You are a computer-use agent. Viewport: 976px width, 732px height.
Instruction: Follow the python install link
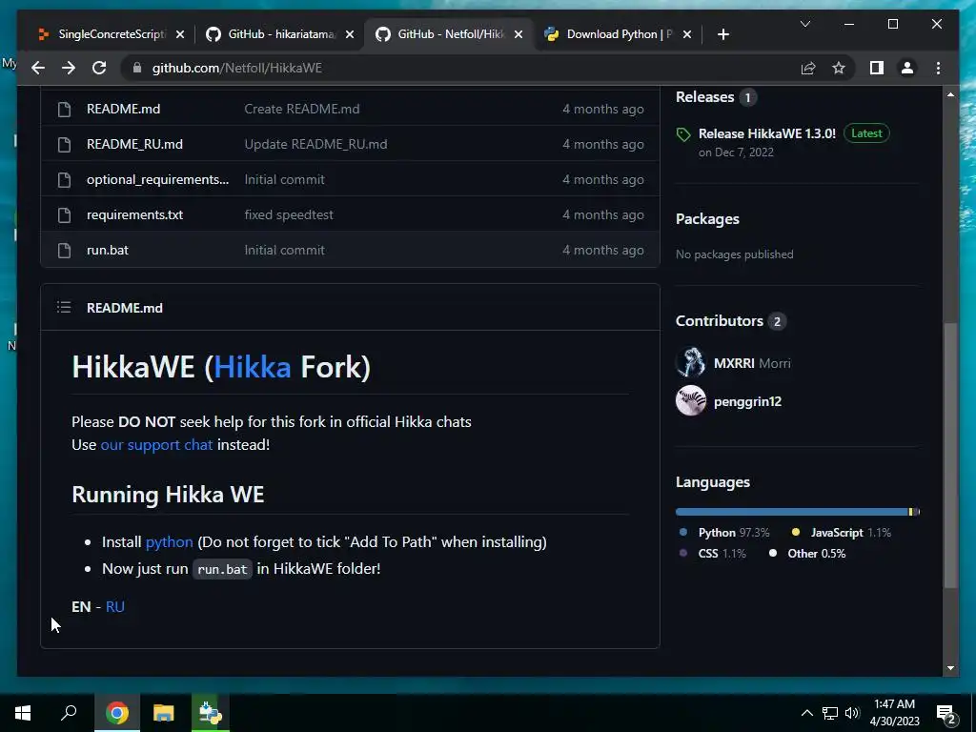[170, 542]
